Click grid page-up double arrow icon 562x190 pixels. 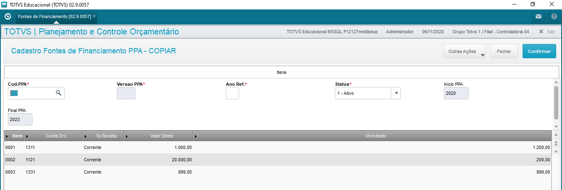pos(556,143)
